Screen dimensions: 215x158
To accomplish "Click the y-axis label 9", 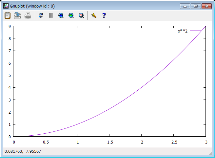I will [x=10, y=26].
